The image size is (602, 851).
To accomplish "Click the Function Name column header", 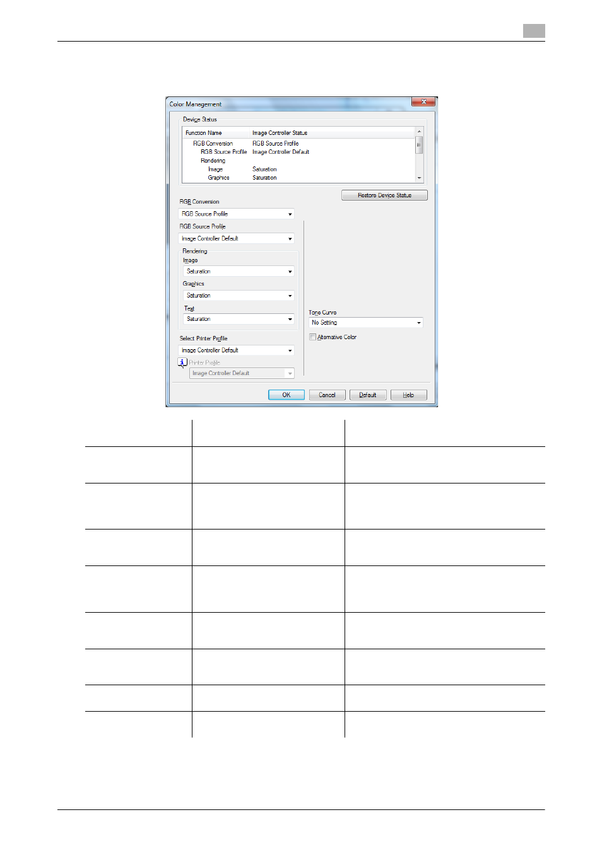I will [x=217, y=133].
